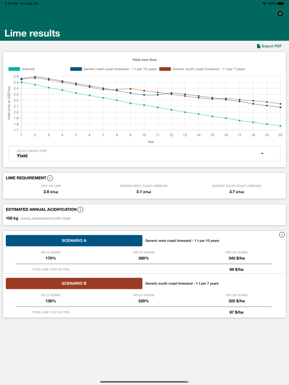
Task: Click Scenario A description text
Action: click(182, 241)
